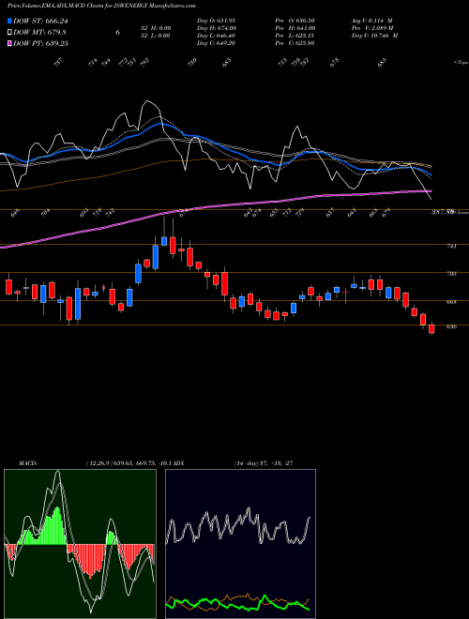Select the DOW ST: 666.24 label
Screen dimensions: 469x619
40,21
